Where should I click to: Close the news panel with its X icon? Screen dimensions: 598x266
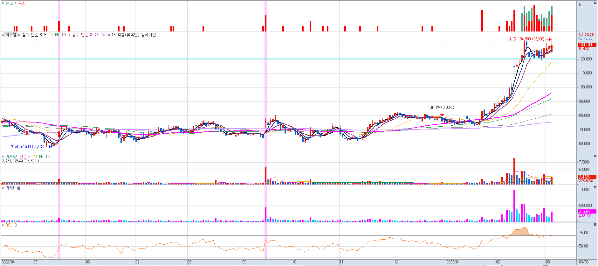point(595,3)
